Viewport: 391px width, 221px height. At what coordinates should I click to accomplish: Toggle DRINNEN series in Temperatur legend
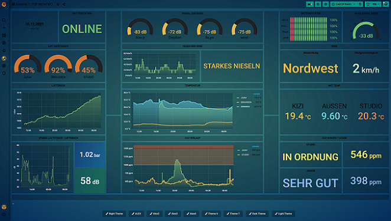245,107
